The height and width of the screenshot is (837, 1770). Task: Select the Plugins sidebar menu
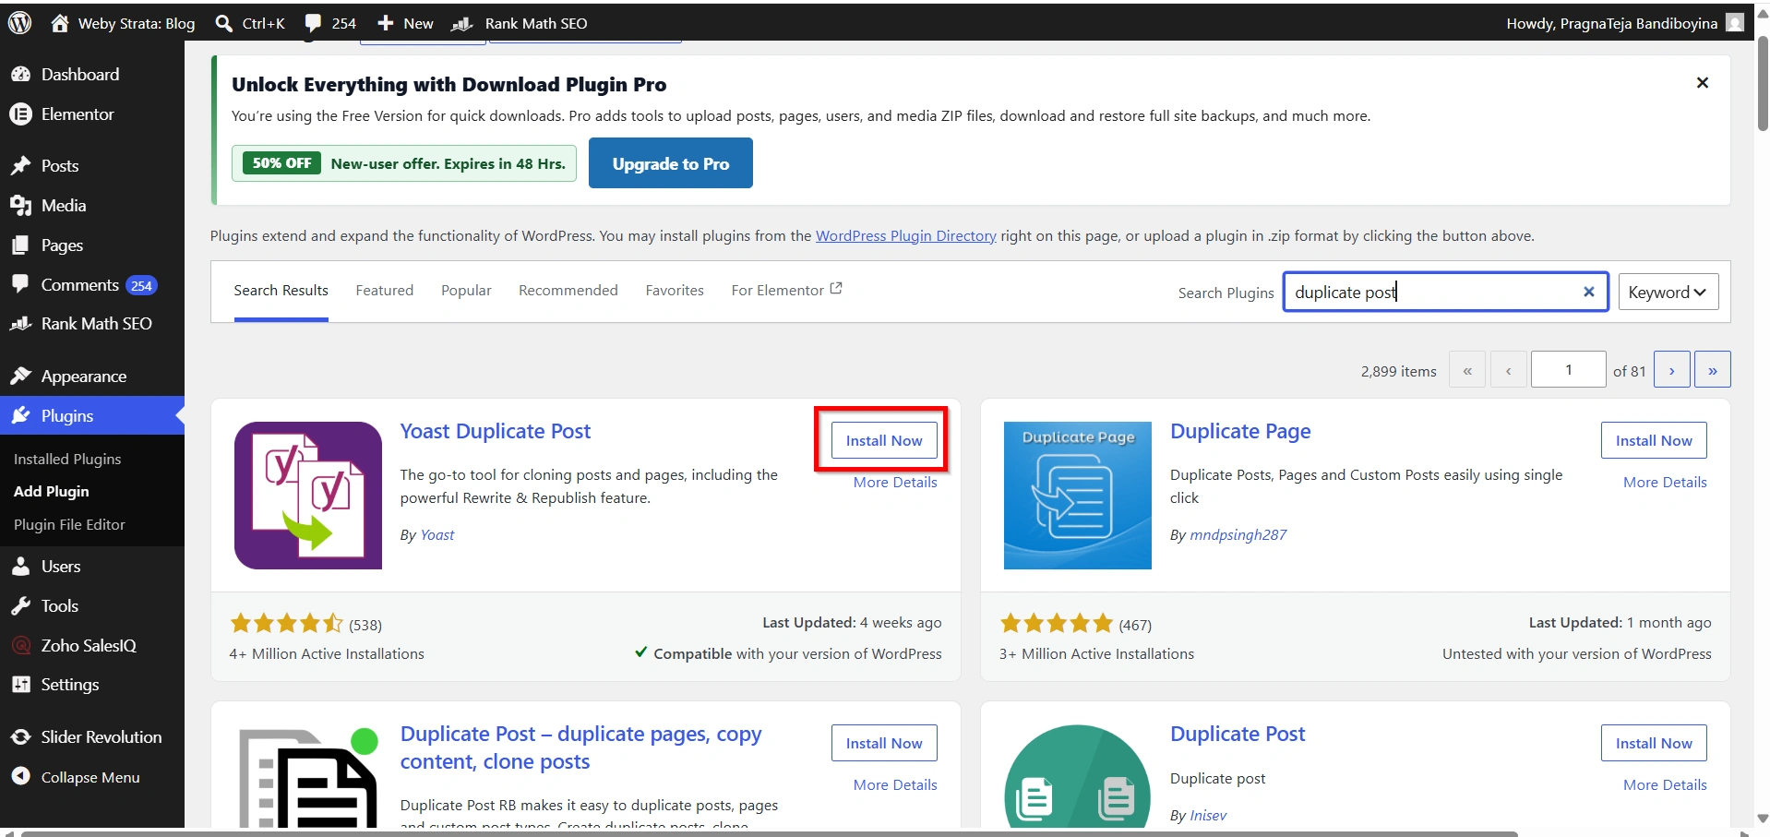coord(91,416)
